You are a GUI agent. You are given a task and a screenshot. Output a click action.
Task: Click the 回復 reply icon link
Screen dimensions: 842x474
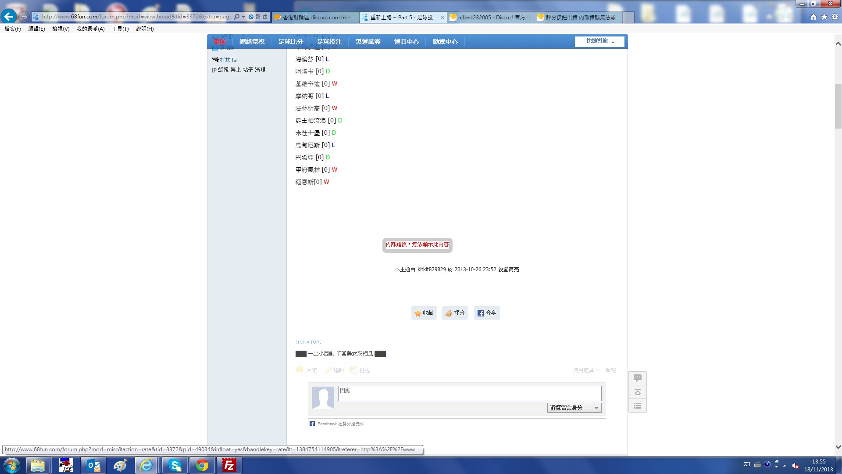tap(307, 370)
